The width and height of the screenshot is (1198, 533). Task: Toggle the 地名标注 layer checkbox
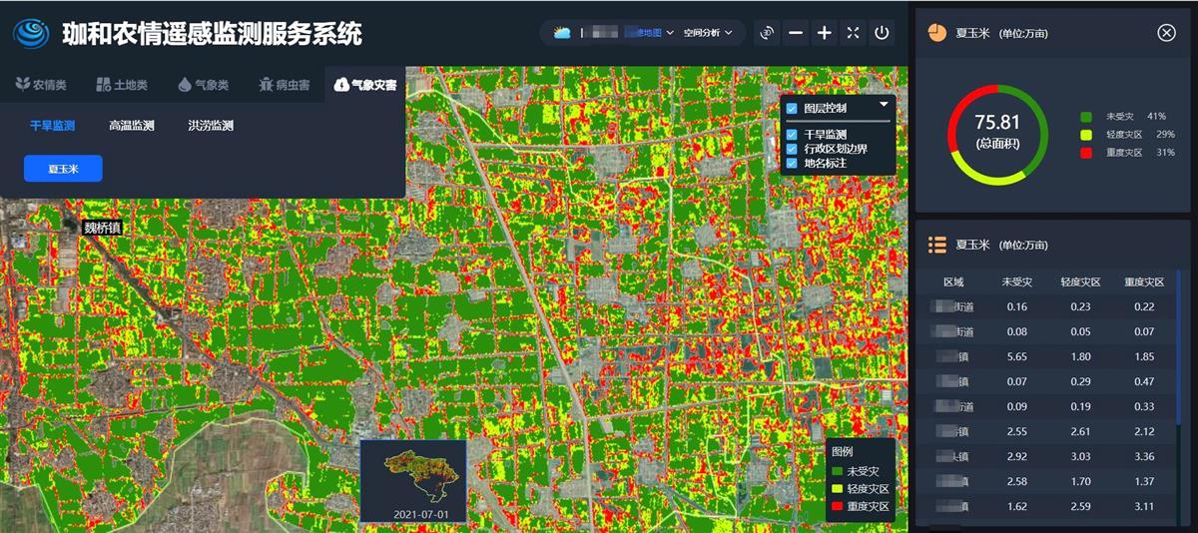coord(792,163)
